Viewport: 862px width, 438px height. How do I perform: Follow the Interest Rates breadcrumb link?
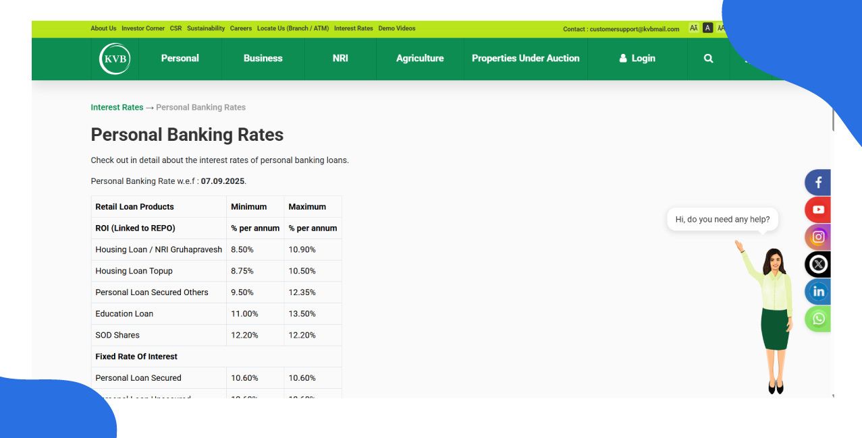pyautogui.click(x=117, y=107)
